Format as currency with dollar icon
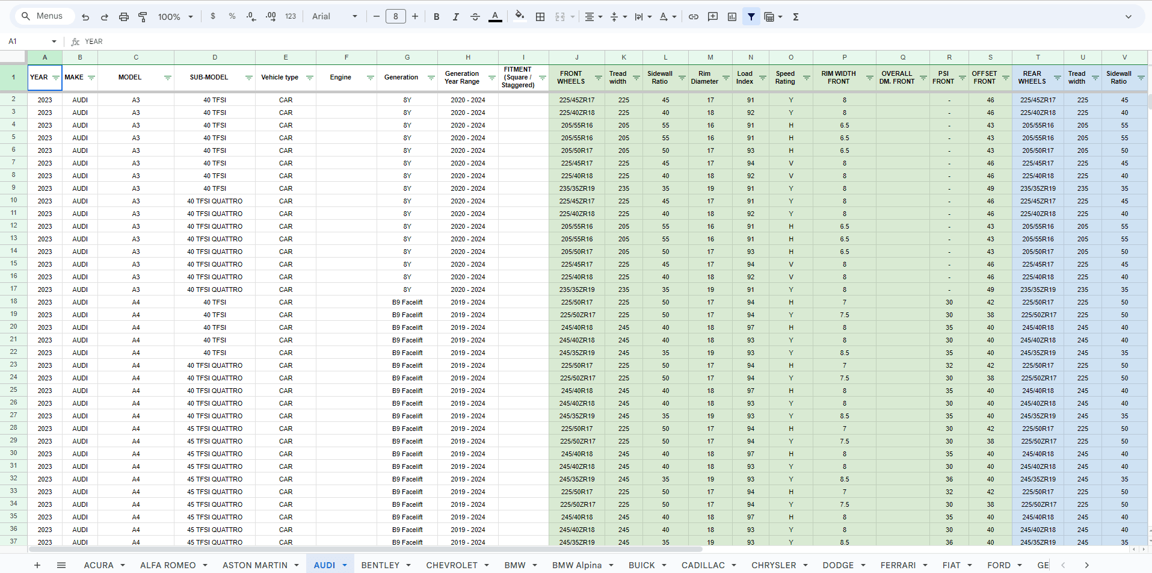Viewport: 1152px width, 573px height. (x=213, y=16)
